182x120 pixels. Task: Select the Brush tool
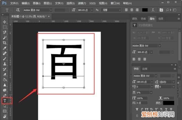pyautogui.click(x=5, y=59)
